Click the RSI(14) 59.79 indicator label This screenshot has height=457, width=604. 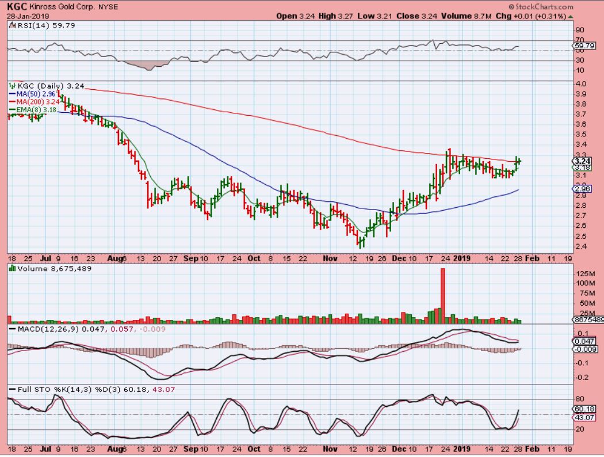coord(46,25)
